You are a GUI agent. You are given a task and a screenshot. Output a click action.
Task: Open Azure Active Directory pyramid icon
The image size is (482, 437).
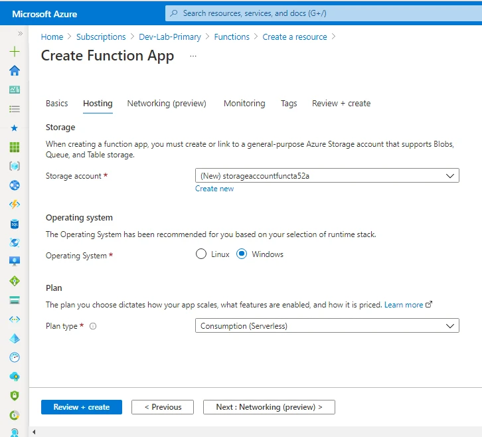pyautogui.click(x=15, y=338)
